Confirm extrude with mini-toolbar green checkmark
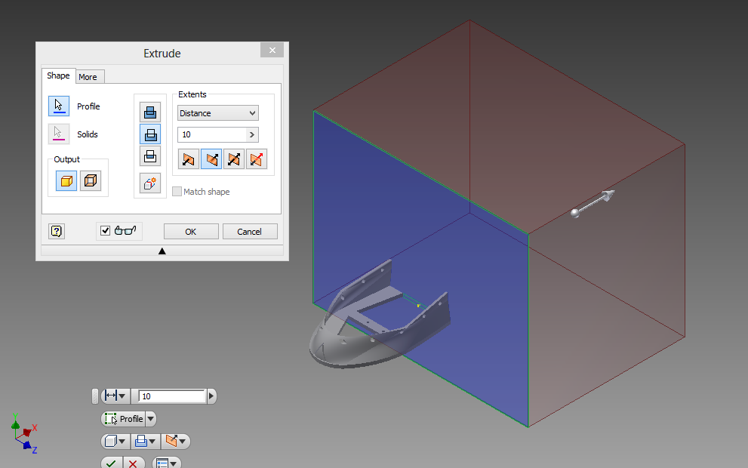This screenshot has width=748, height=468. [111, 463]
